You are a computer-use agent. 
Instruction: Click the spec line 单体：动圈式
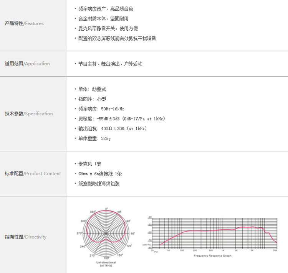click(92, 89)
